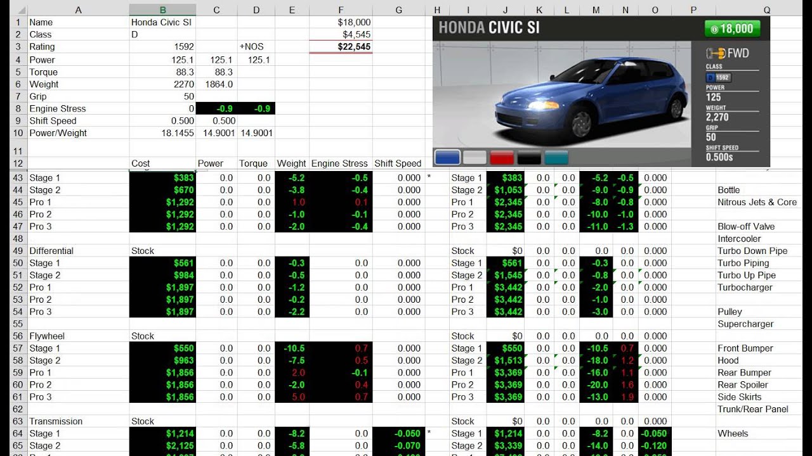Select row 12 header
The height and width of the screenshot is (456, 812).
17,163
